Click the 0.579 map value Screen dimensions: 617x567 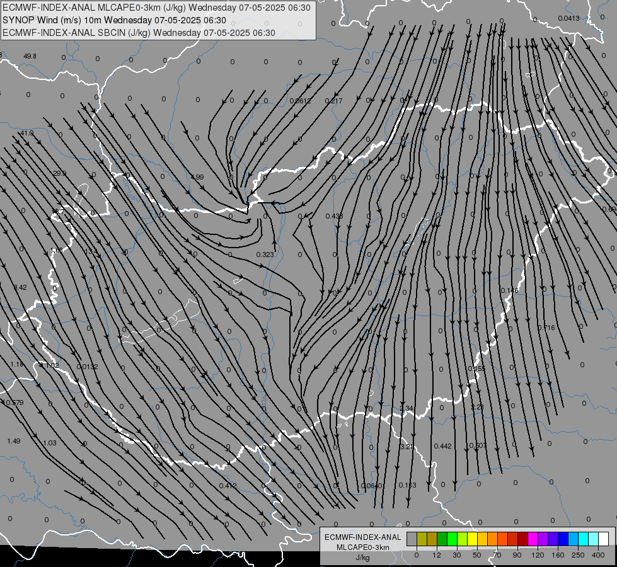15,403
